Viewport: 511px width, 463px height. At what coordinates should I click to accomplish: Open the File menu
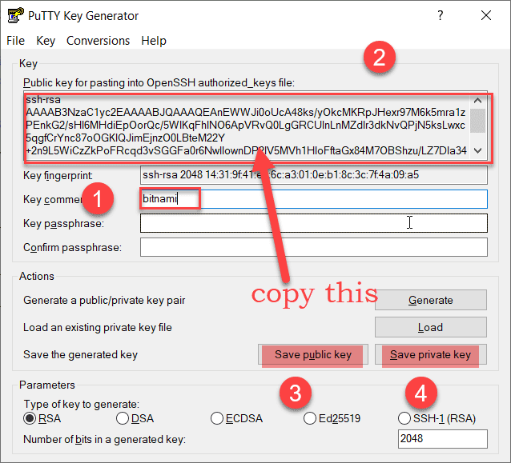(x=15, y=41)
